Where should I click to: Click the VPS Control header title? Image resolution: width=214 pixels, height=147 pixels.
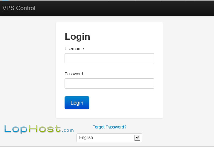[19, 8]
